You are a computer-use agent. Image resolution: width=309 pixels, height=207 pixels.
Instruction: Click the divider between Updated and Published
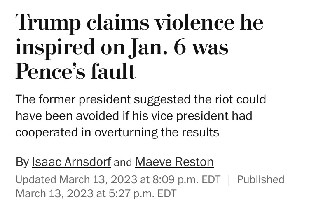[229, 180]
